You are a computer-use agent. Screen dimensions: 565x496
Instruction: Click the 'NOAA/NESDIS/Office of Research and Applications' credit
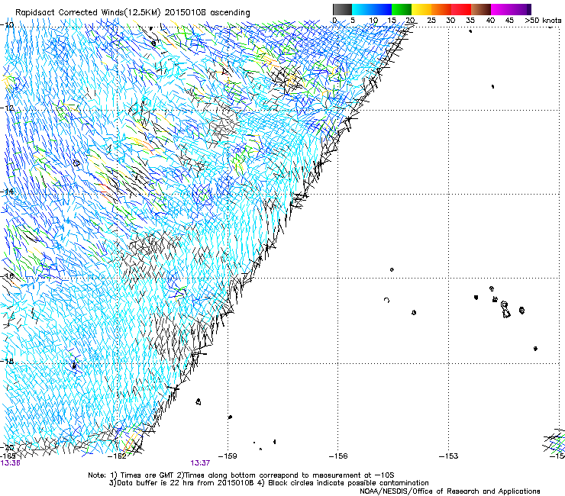(450, 491)
